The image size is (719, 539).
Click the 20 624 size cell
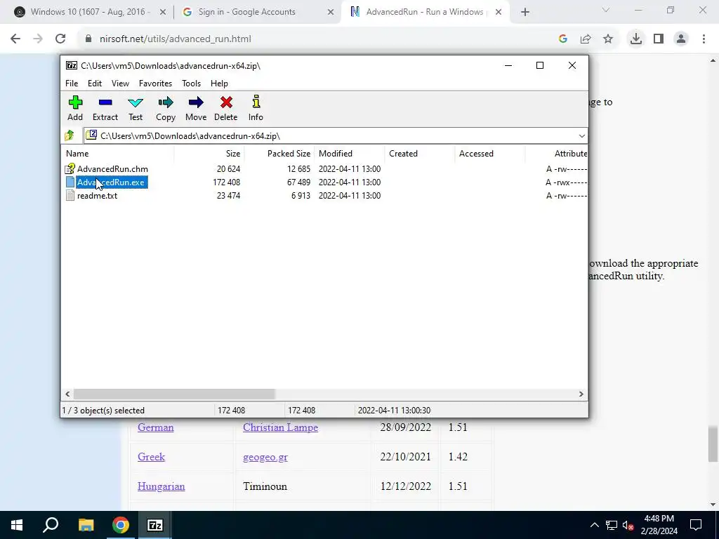pyautogui.click(x=228, y=169)
